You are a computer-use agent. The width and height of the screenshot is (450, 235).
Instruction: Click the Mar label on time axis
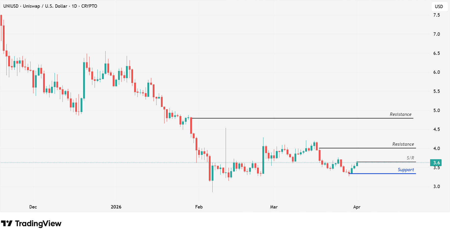pos(274,207)
